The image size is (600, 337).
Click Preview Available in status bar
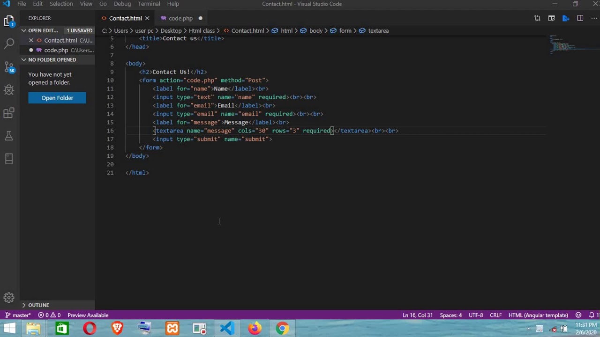coord(88,315)
